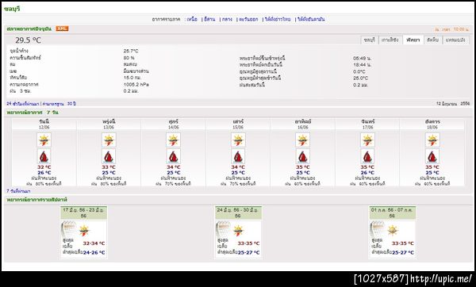
Task: Click the dew point value 25.7°C
Action: coord(131,51)
